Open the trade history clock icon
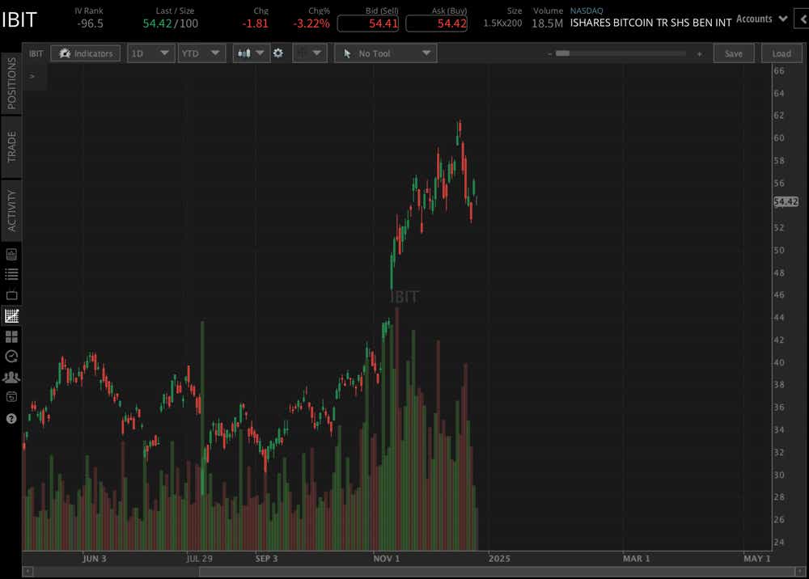 click(11, 356)
